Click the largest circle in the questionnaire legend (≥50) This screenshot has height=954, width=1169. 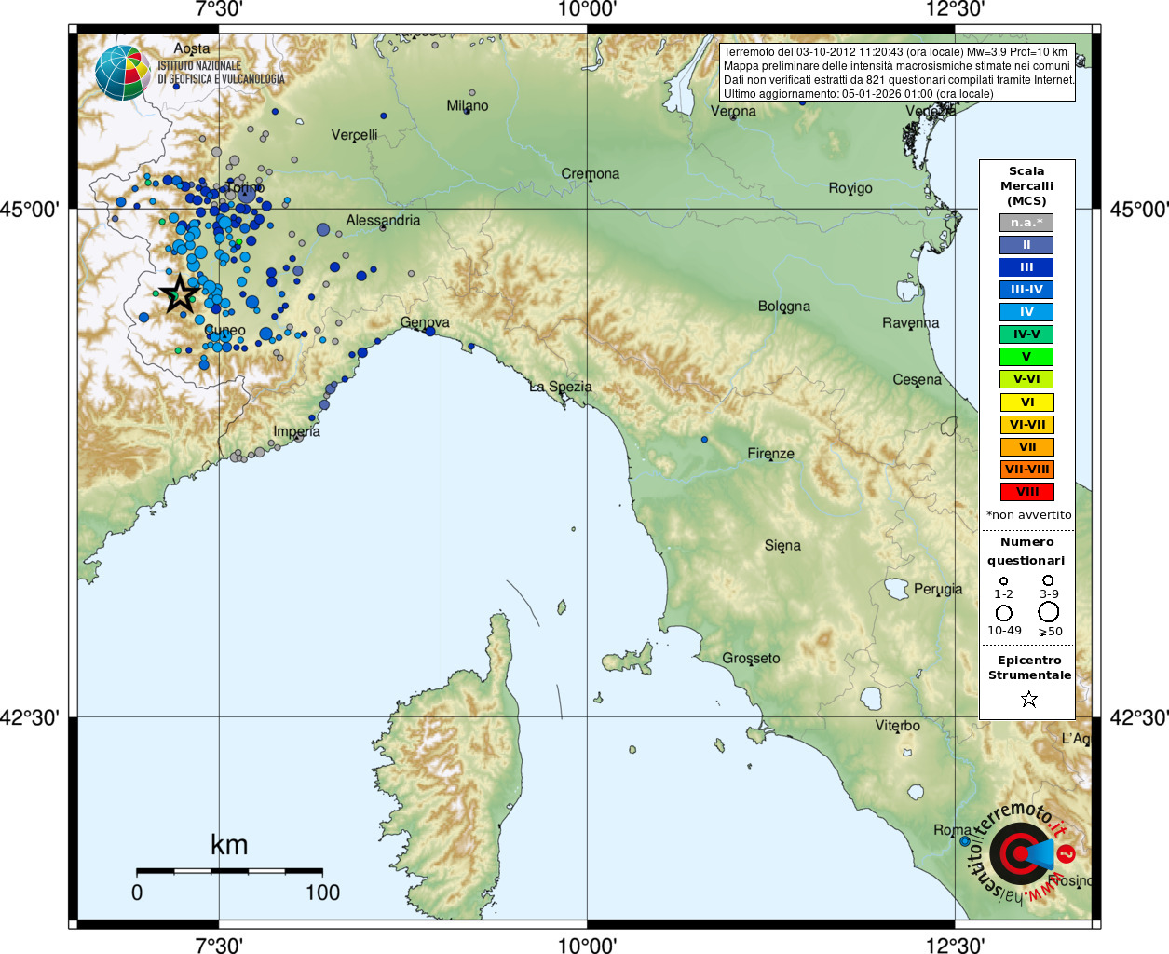point(1049,612)
